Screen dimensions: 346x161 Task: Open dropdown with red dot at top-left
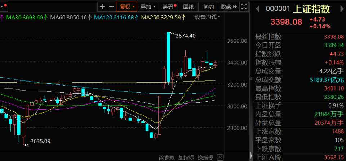coord(3,6)
